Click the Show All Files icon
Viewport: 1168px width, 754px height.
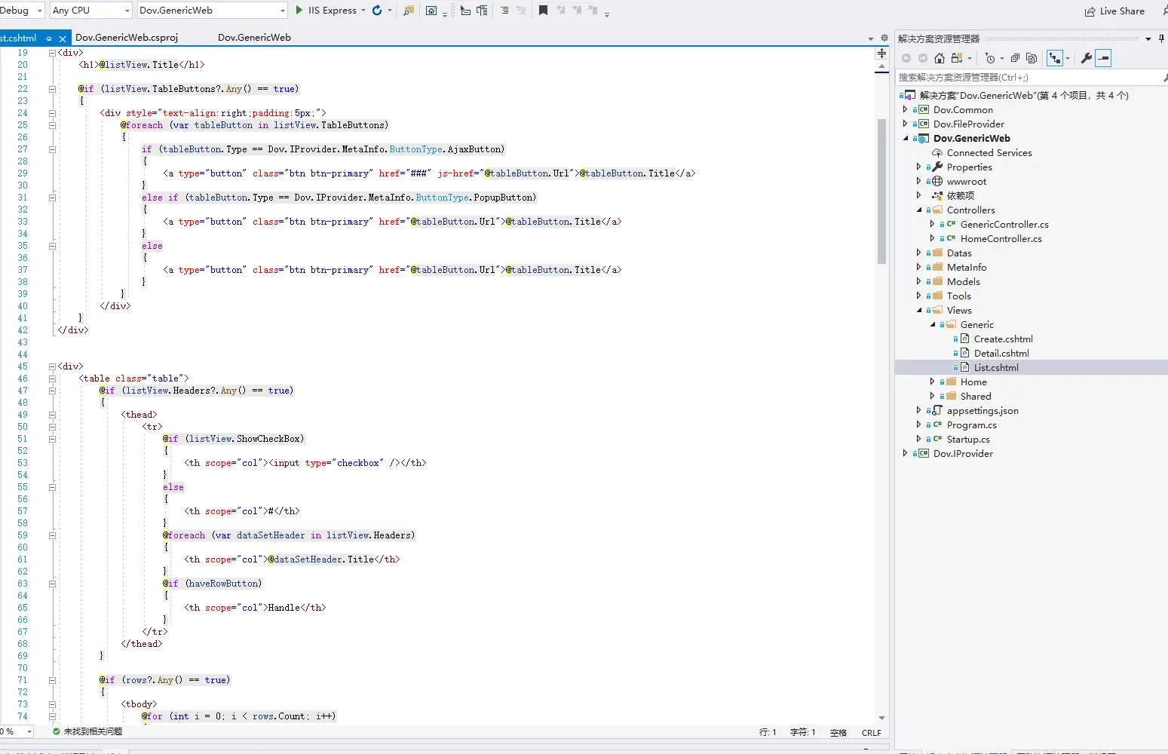1032,58
